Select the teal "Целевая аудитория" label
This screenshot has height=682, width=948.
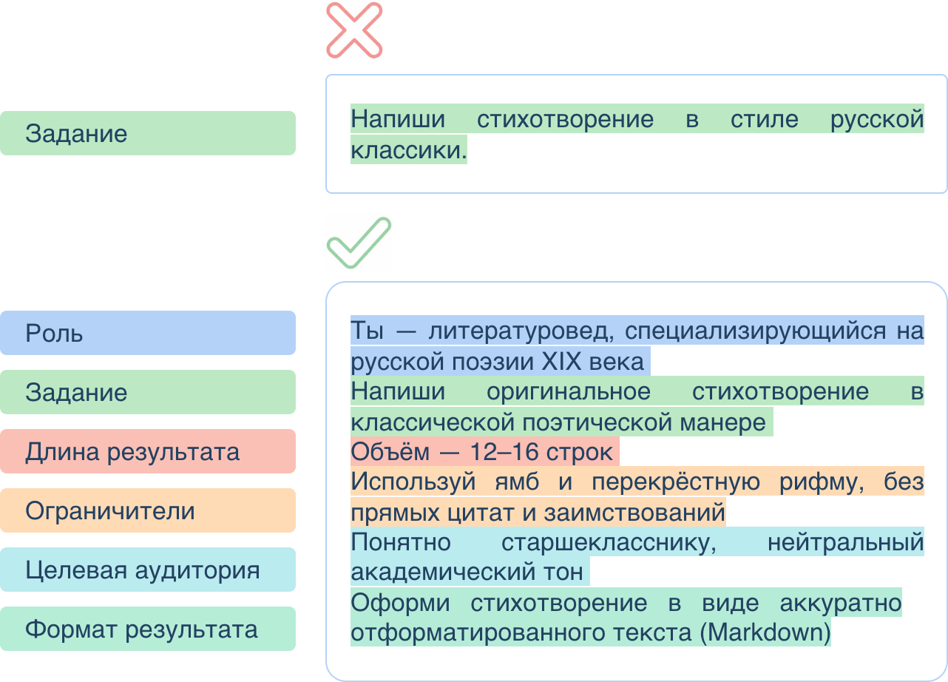pos(148,569)
